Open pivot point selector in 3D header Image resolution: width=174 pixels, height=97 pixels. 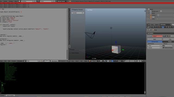[x=105, y=61]
